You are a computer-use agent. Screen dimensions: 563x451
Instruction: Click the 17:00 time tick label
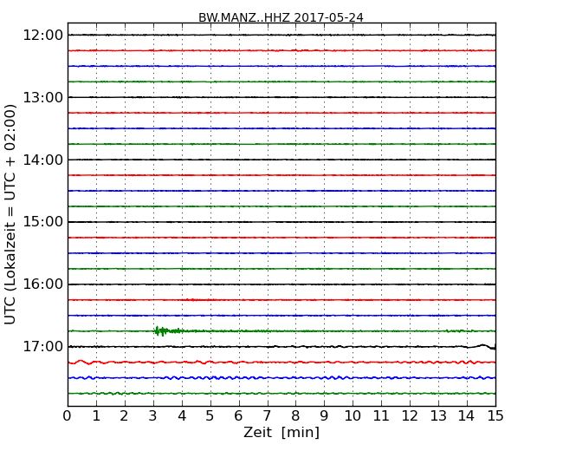pos(42,346)
